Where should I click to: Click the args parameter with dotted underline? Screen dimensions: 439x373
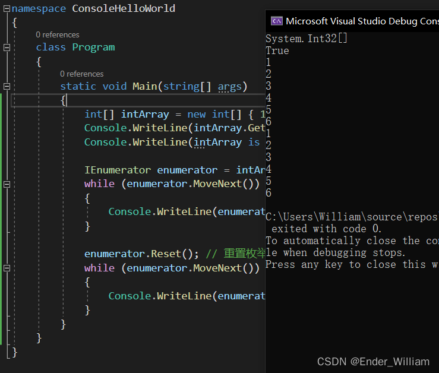click(x=229, y=87)
